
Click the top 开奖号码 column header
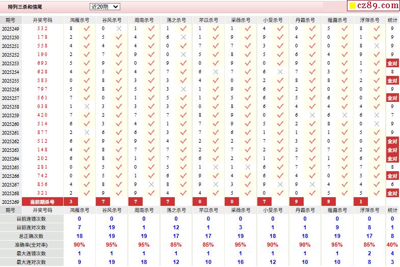coord(43,20)
